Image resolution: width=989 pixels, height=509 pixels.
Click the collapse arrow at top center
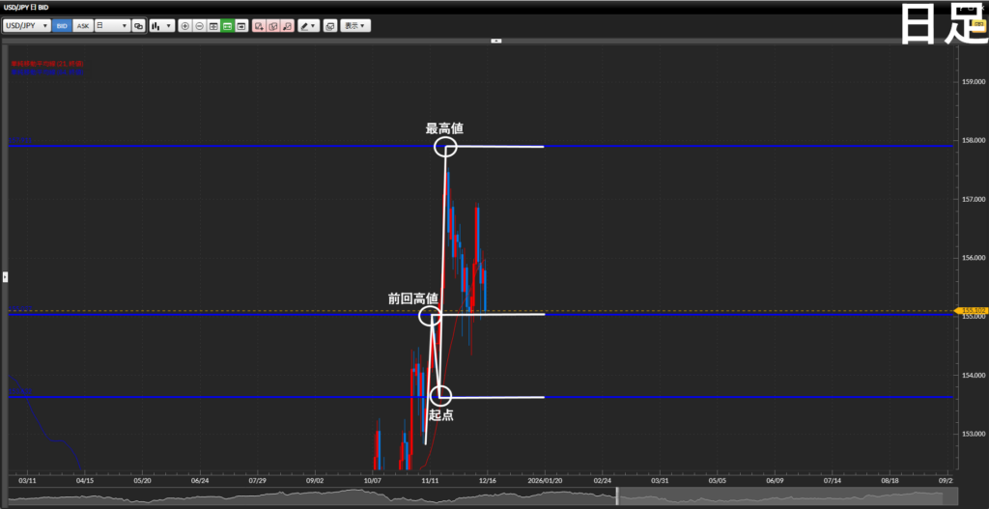point(495,41)
